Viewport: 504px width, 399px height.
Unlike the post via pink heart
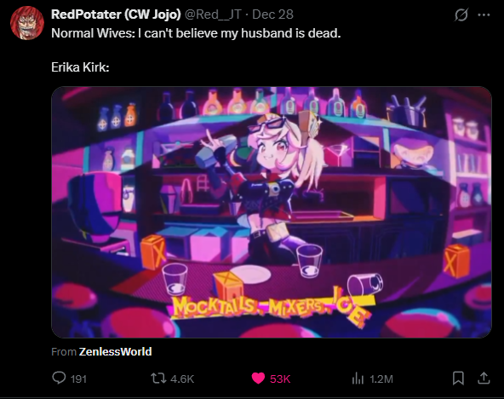point(258,379)
